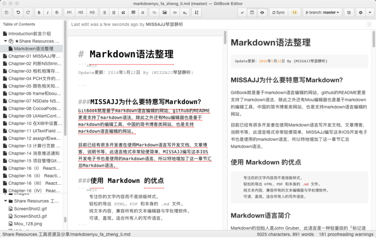
Task: Open Chapter-05 颜色相关 entry
Action: pyautogui.click(x=31, y=86)
